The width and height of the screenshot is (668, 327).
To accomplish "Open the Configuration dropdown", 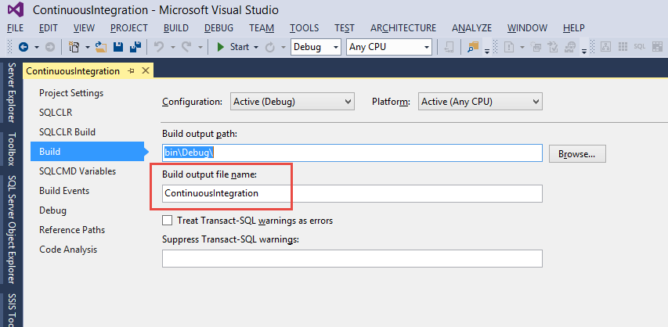I will point(293,102).
